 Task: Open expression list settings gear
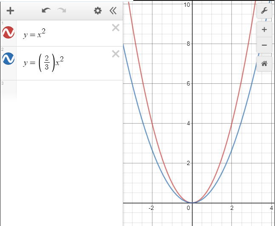(98, 11)
